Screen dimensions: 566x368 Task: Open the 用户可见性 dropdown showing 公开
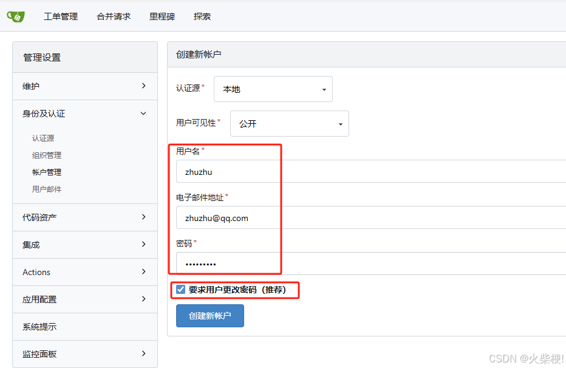click(290, 124)
